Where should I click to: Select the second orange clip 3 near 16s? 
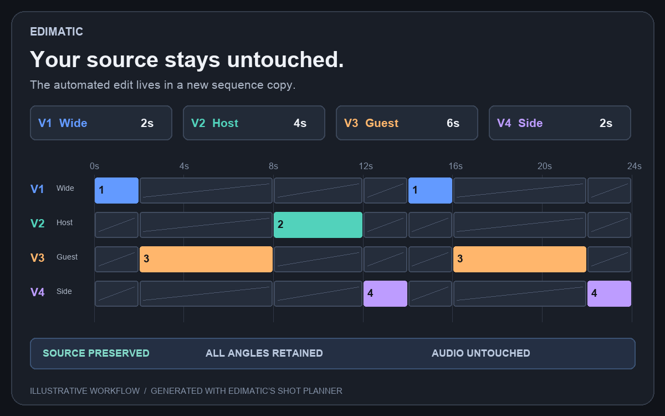point(520,260)
